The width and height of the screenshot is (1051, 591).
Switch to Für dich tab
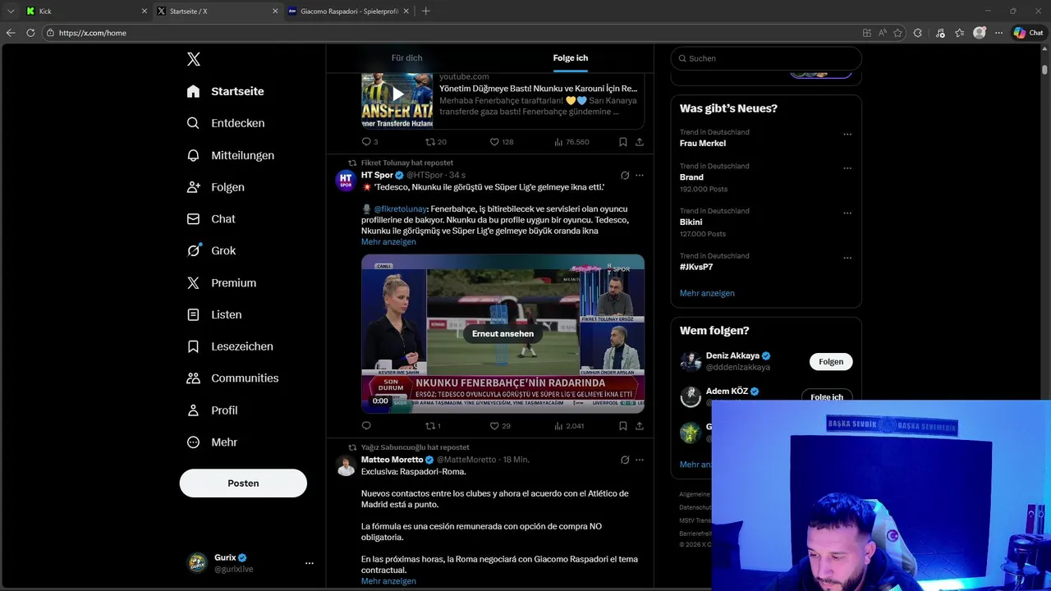coord(406,58)
